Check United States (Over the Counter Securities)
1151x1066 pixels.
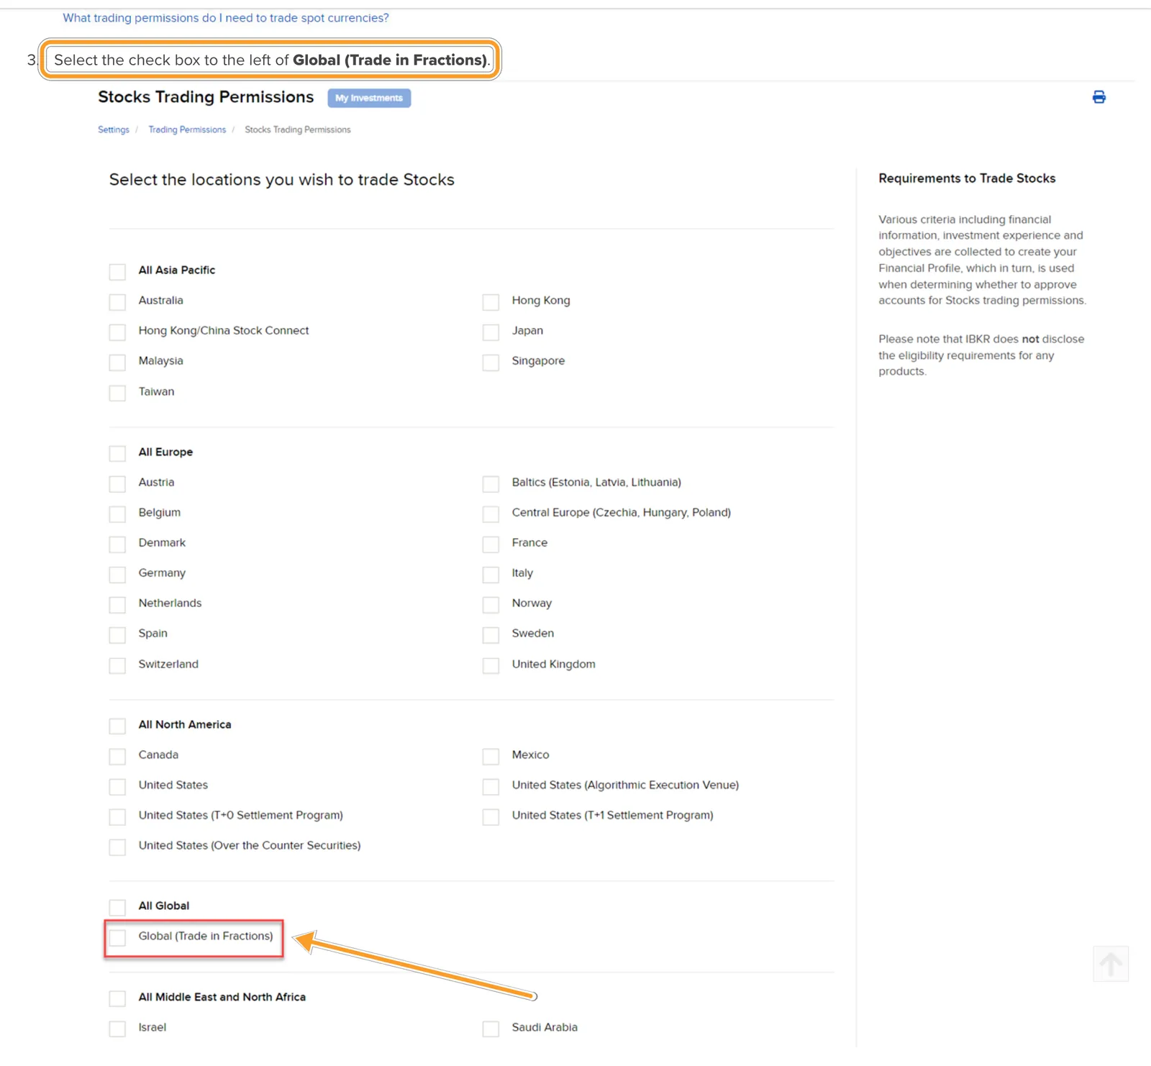117,847
